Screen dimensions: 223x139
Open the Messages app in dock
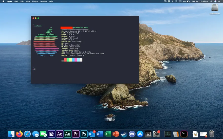pyautogui.click(x=35, y=134)
